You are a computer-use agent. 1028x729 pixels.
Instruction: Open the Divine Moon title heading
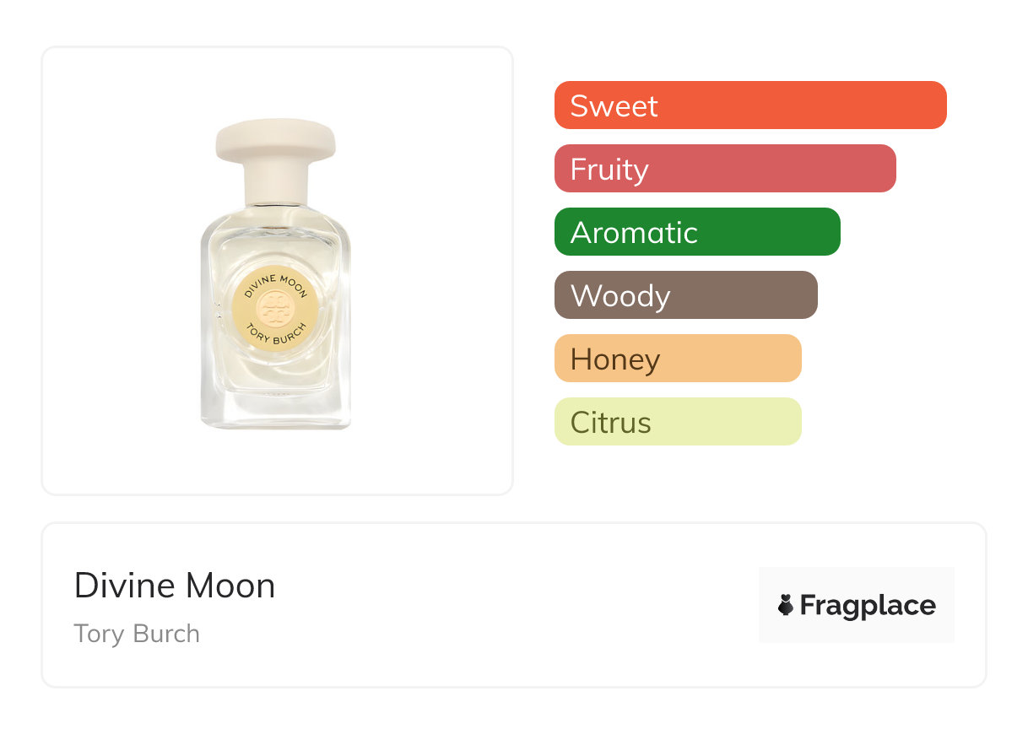(175, 586)
